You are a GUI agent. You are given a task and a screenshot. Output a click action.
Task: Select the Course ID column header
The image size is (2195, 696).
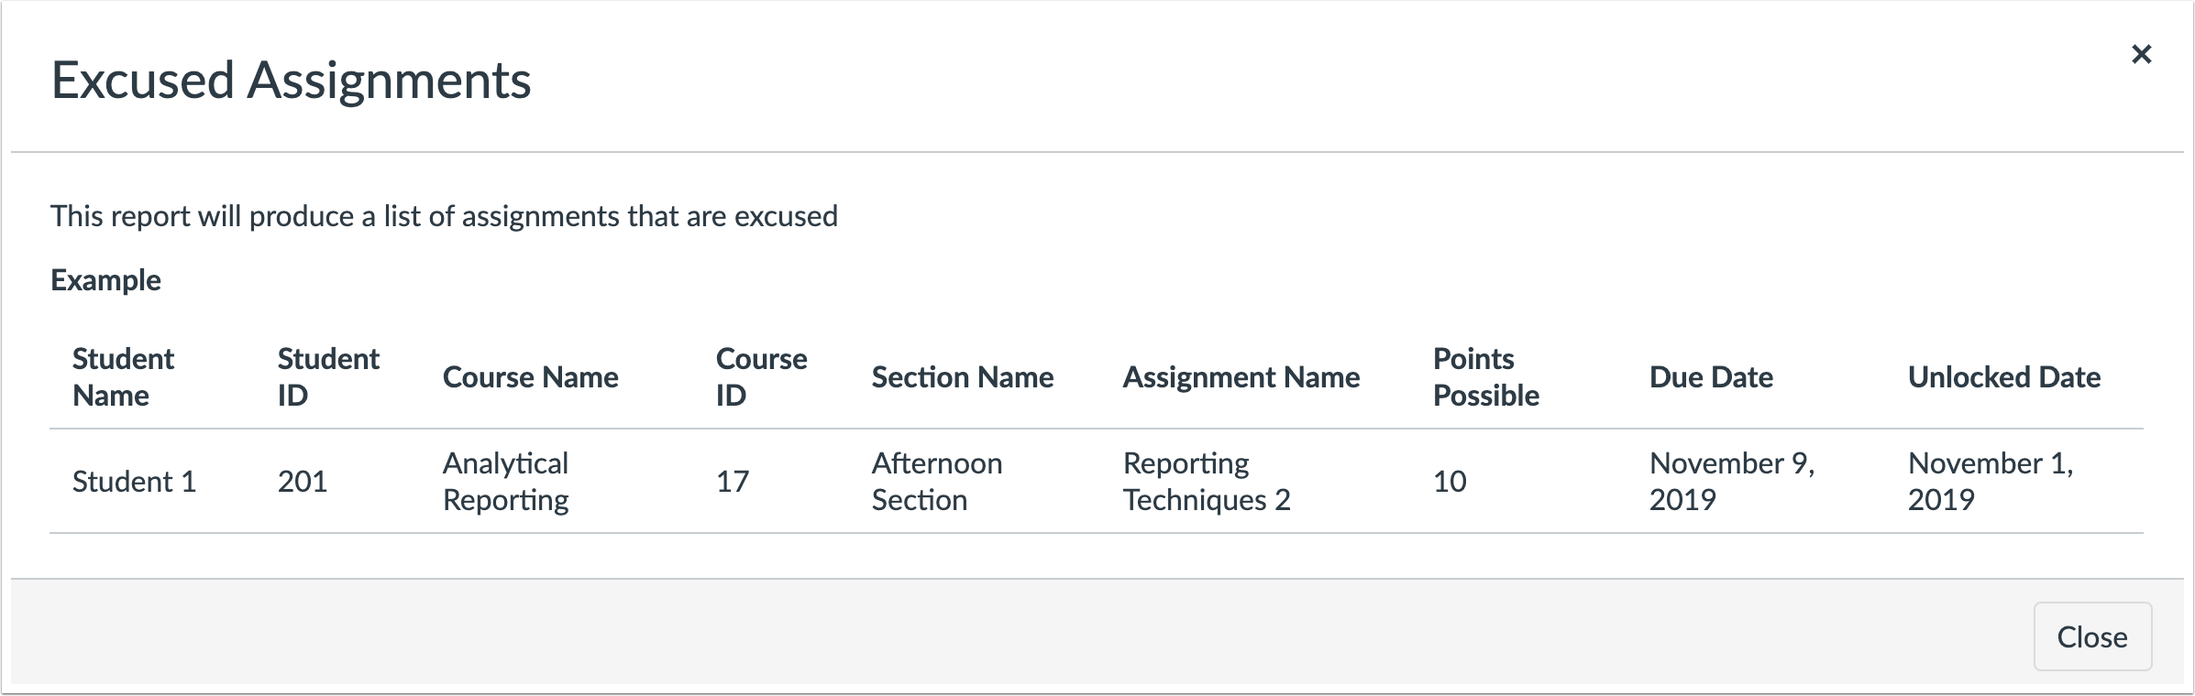[761, 376]
